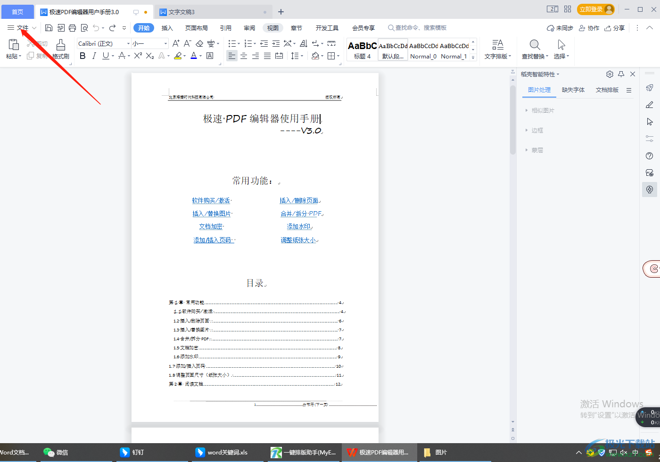Open the Calibri font name dropdown

pos(128,43)
